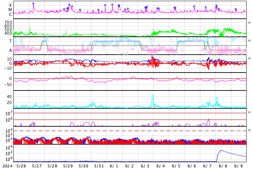This screenshot has width=253, height=169.
Task: Click the tall cyan spike peak on 6/3
Action: [153, 95]
